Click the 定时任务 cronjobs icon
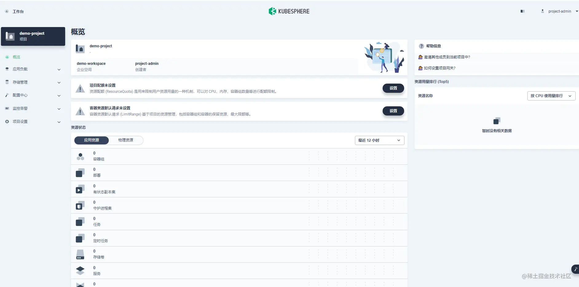The width and height of the screenshot is (579, 287). [x=80, y=238]
